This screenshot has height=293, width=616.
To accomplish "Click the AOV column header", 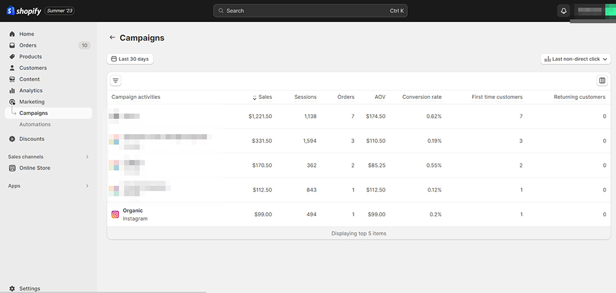I will pyautogui.click(x=380, y=97).
